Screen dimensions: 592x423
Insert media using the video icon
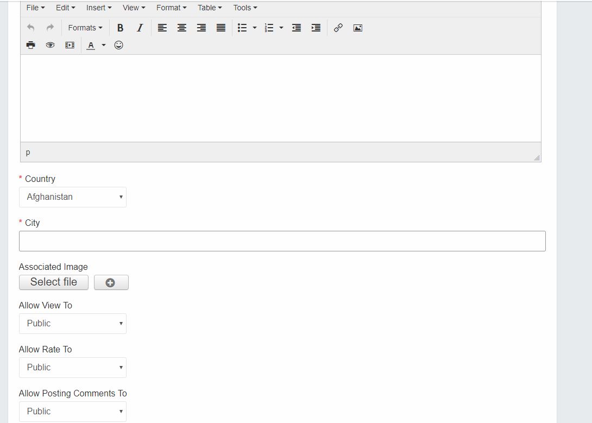(70, 45)
